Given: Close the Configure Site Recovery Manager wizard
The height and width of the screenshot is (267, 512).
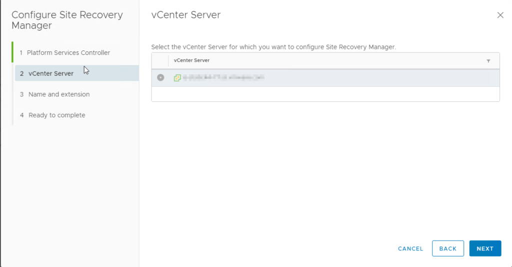Looking at the screenshot, I should 500,15.
